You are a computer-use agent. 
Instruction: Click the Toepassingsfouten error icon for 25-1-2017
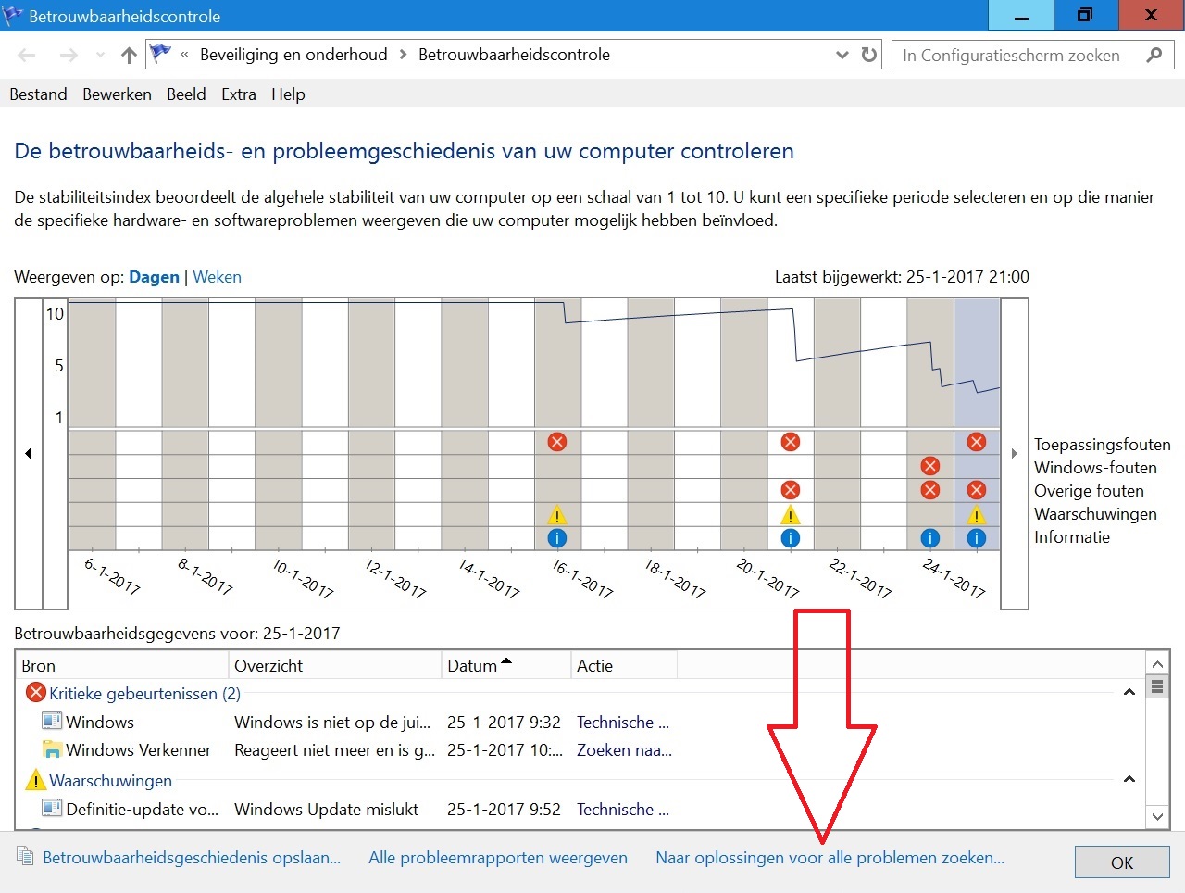click(x=977, y=442)
